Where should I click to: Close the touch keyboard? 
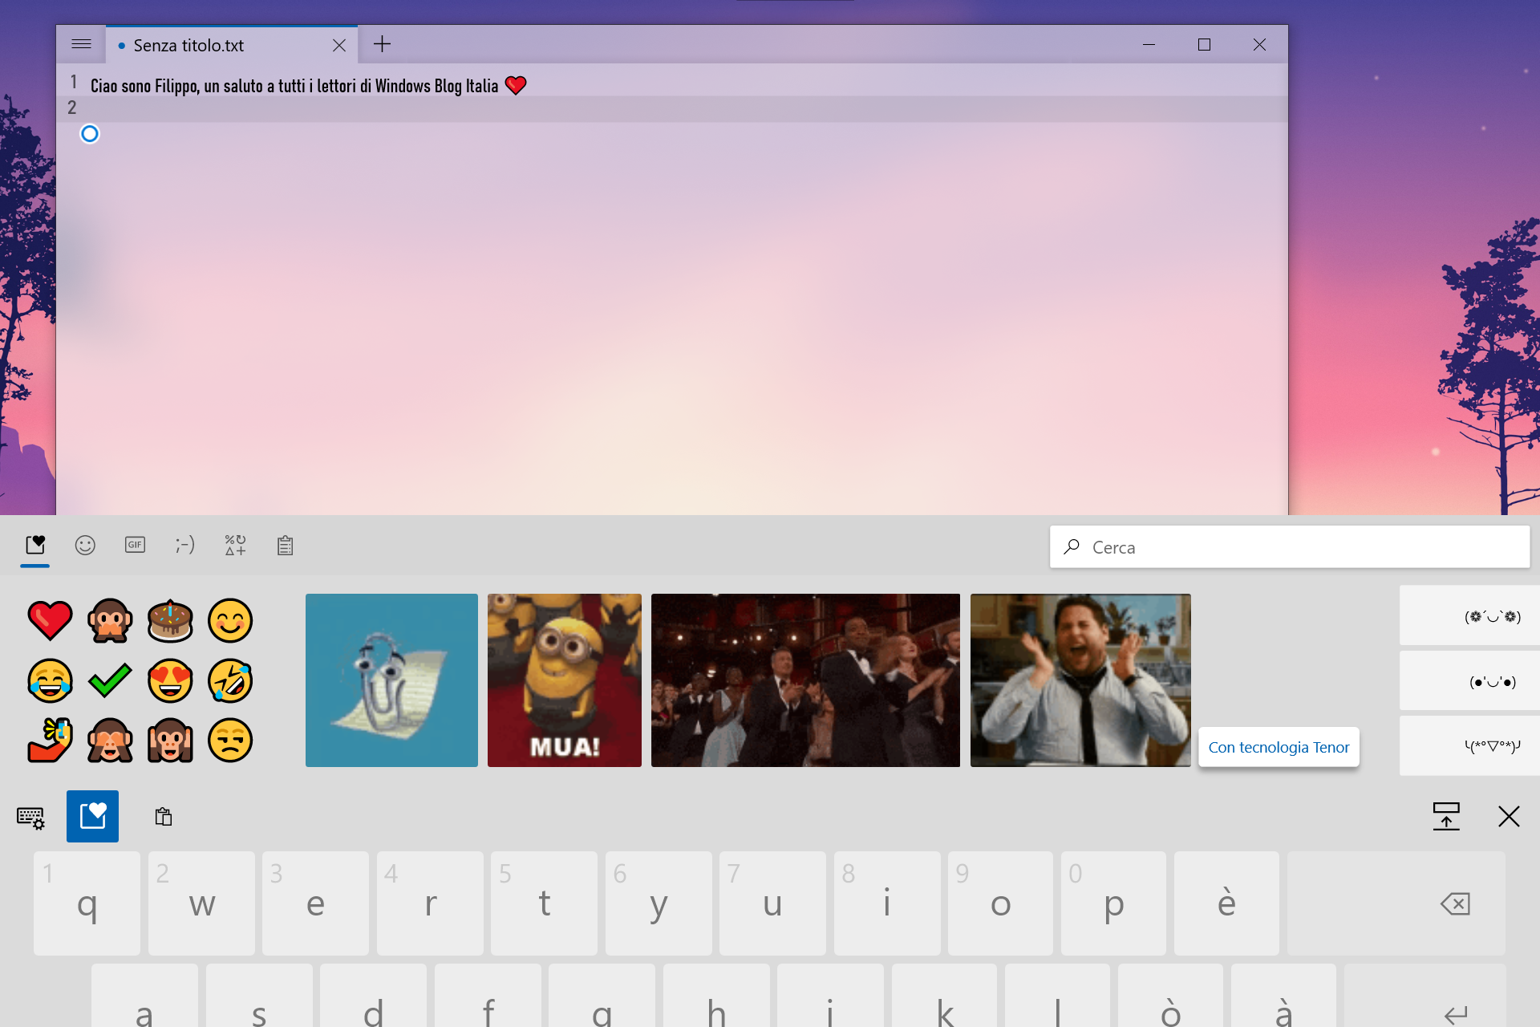pyautogui.click(x=1509, y=817)
